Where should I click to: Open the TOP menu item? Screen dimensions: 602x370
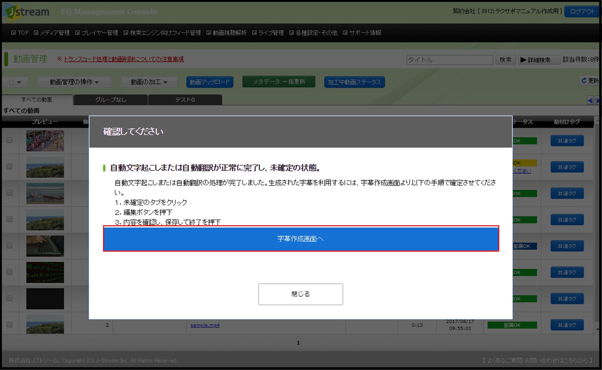[x=20, y=33]
